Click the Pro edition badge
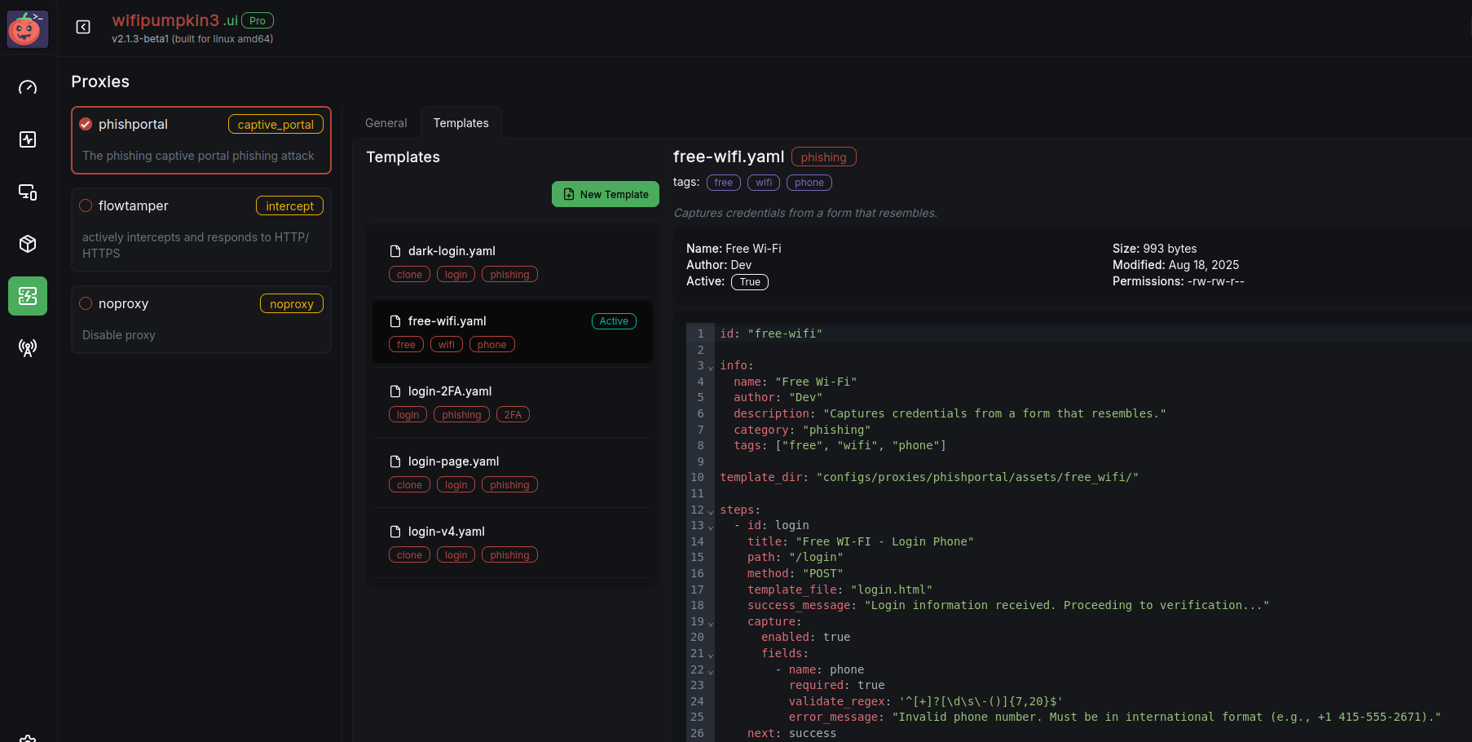This screenshot has width=1472, height=742. tap(258, 21)
